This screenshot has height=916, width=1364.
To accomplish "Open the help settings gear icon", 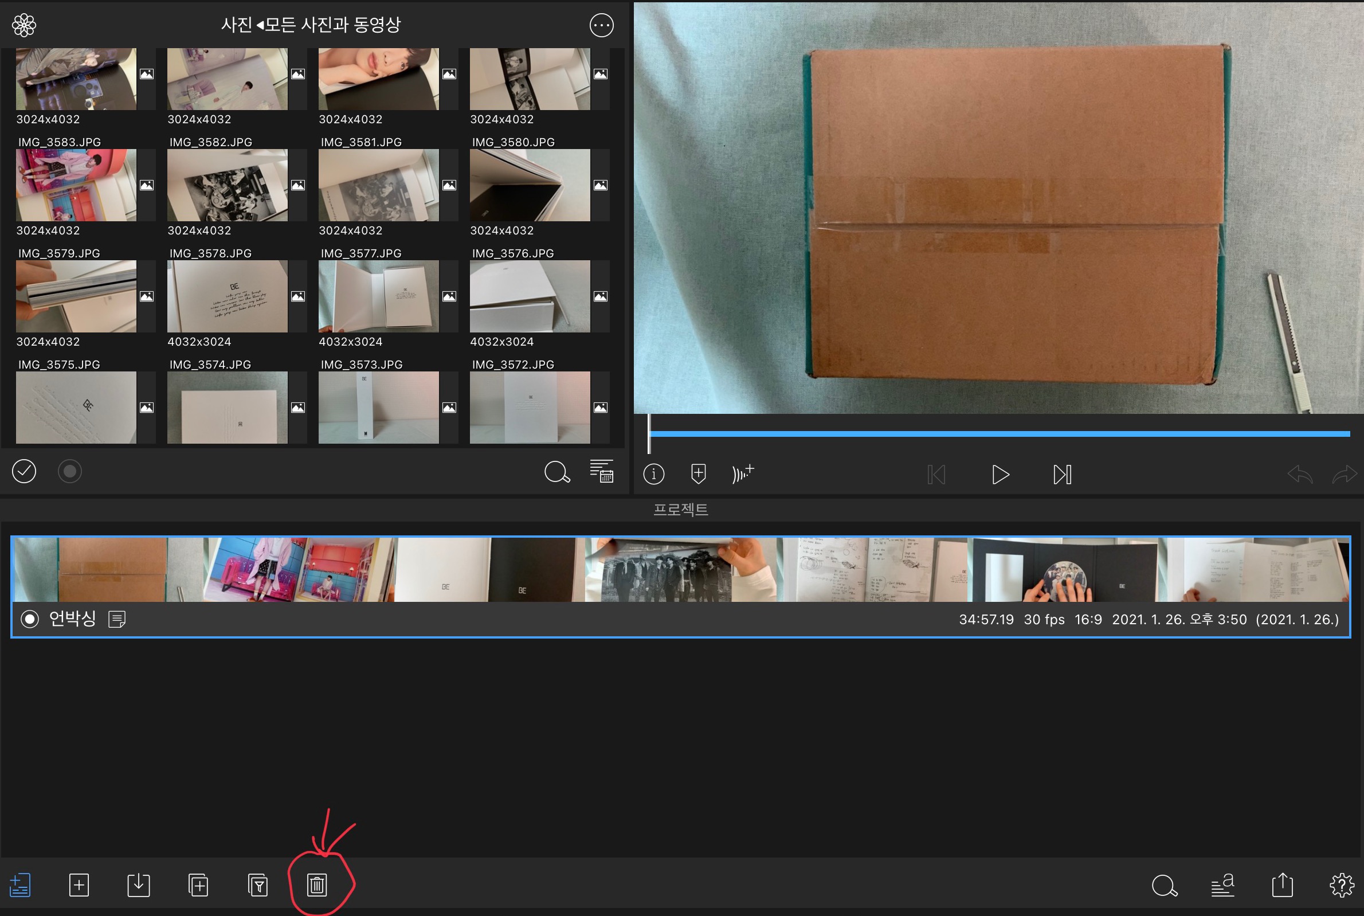I will click(x=1342, y=885).
